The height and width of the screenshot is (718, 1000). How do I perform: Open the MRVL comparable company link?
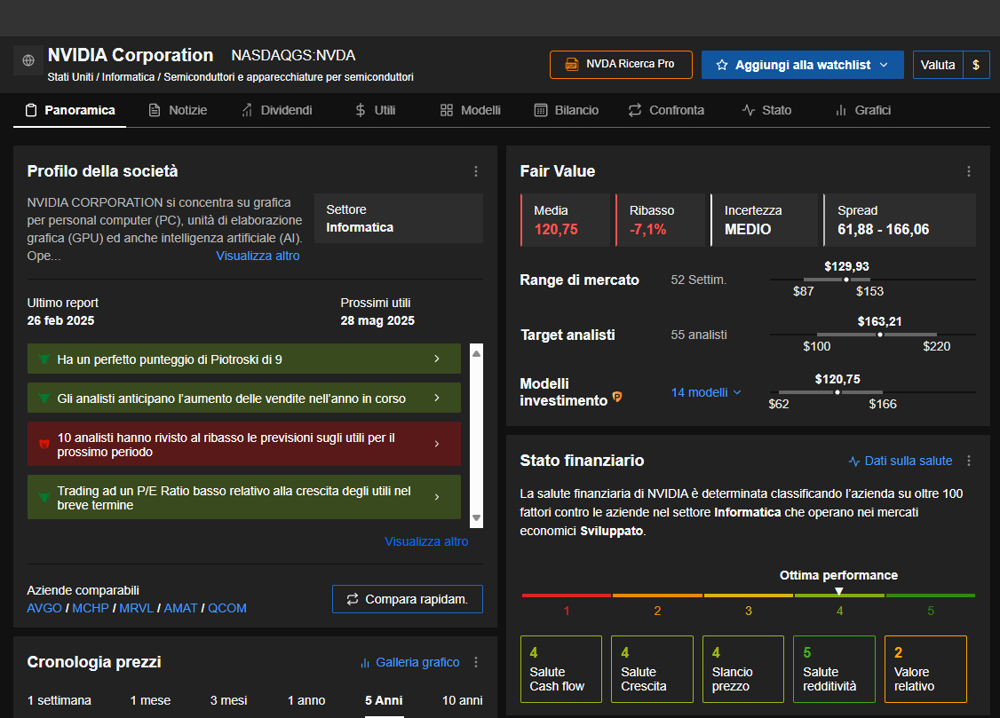pyautogui.click(x=137, y=609)
